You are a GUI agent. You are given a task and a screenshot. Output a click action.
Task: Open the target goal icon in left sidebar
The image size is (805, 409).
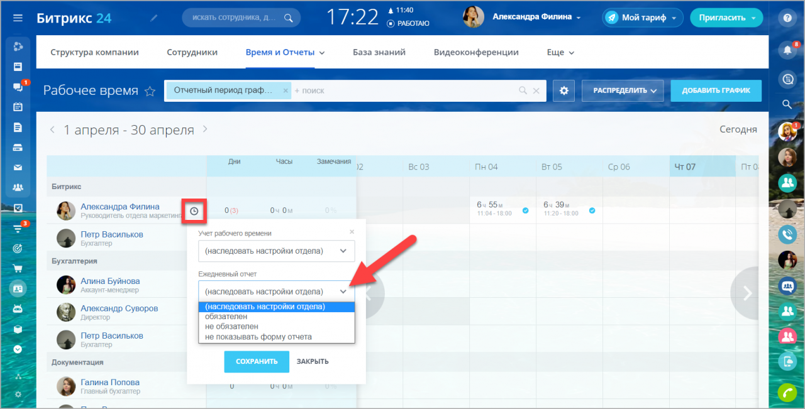coord(18,249)
